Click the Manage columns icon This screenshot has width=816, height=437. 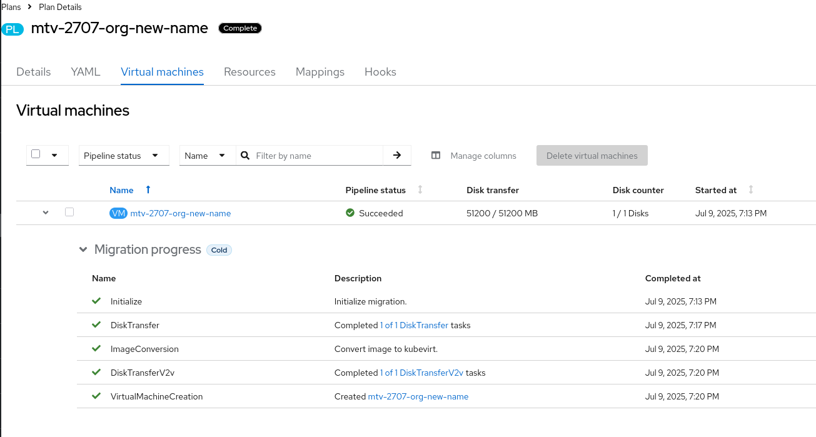(x=436, y=156)
